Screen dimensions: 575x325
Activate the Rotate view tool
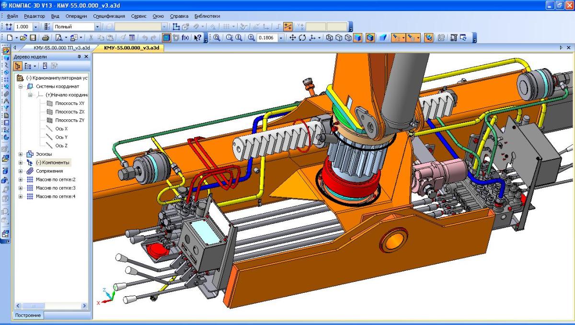(x=302, y=37)
